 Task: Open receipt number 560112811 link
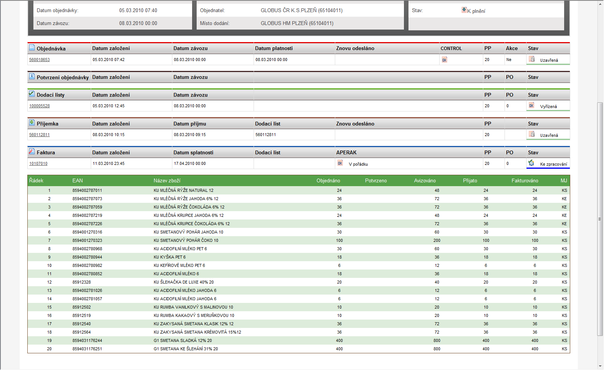[39, 135]
